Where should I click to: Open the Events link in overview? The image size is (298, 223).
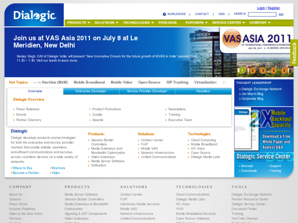(21, 115)
